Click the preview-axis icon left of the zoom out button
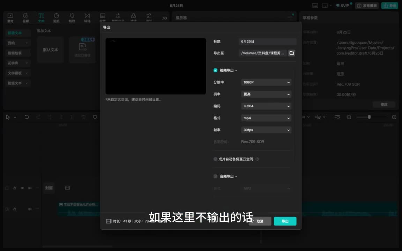402x251 pixels. (x=337, y=117)
